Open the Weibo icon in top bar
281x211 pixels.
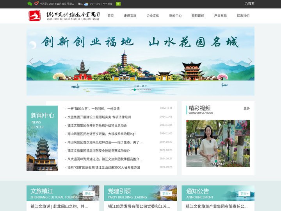pyautogui.click(x=36, y=3)
